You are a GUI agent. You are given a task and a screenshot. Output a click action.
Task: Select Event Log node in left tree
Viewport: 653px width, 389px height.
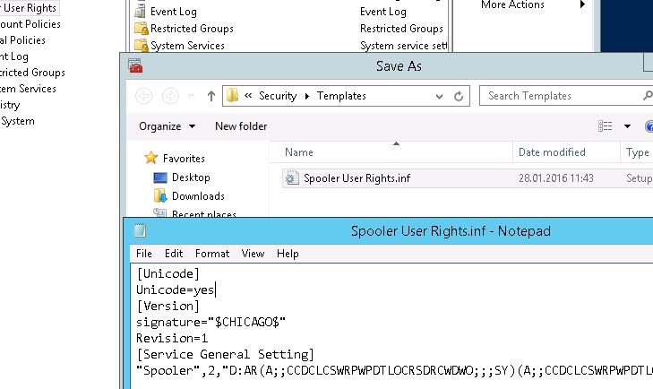coord(14,56)
